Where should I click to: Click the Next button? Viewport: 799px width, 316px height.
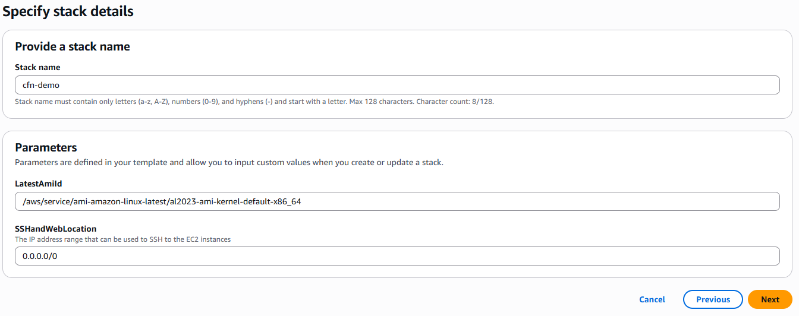point(770,299)
